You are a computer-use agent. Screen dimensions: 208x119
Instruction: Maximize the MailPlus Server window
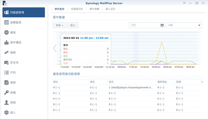[x=197, y=3]
